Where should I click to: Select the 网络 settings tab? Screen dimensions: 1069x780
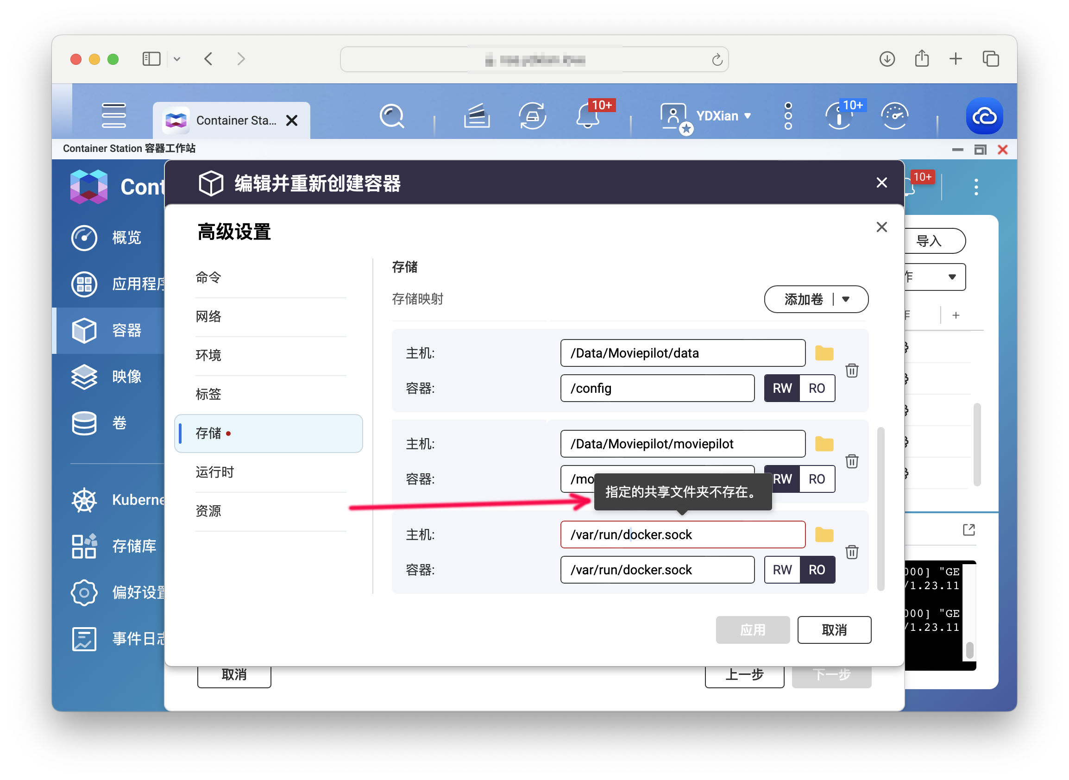click(270, 317)
